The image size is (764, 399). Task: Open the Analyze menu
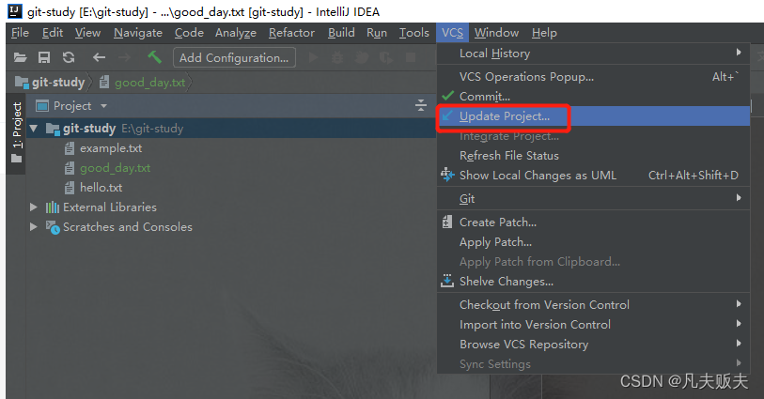pyautogui.click(x=236, y=33)
